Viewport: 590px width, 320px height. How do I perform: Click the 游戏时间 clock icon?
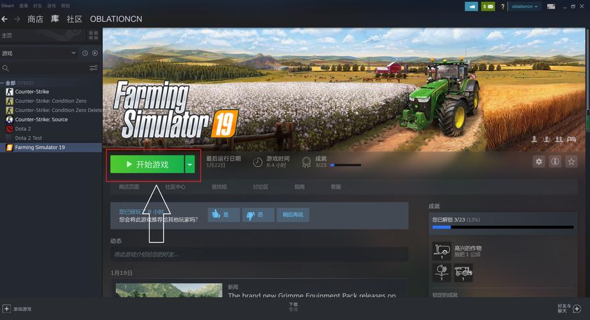(257, 163)
